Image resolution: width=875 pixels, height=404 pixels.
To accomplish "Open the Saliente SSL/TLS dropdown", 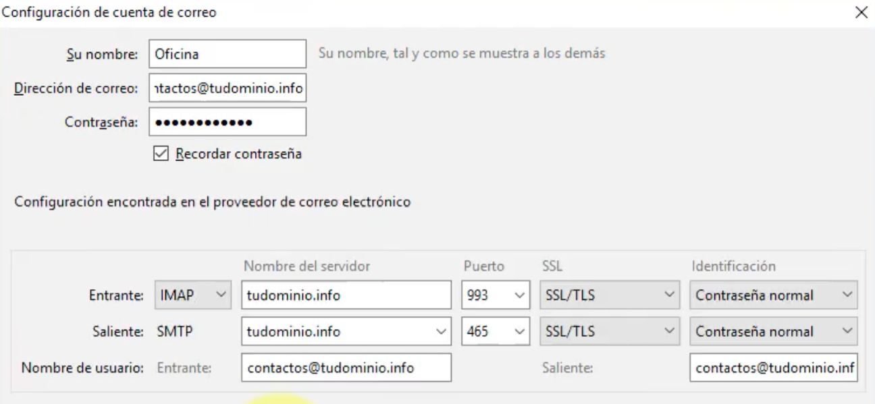I will point(609,332).
